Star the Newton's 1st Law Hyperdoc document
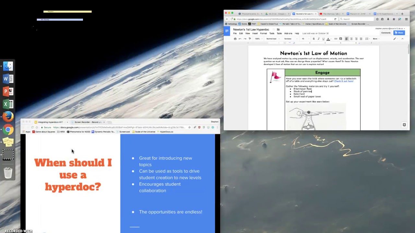Viewport: 415px width, 233px height. (x=274, y=29)
